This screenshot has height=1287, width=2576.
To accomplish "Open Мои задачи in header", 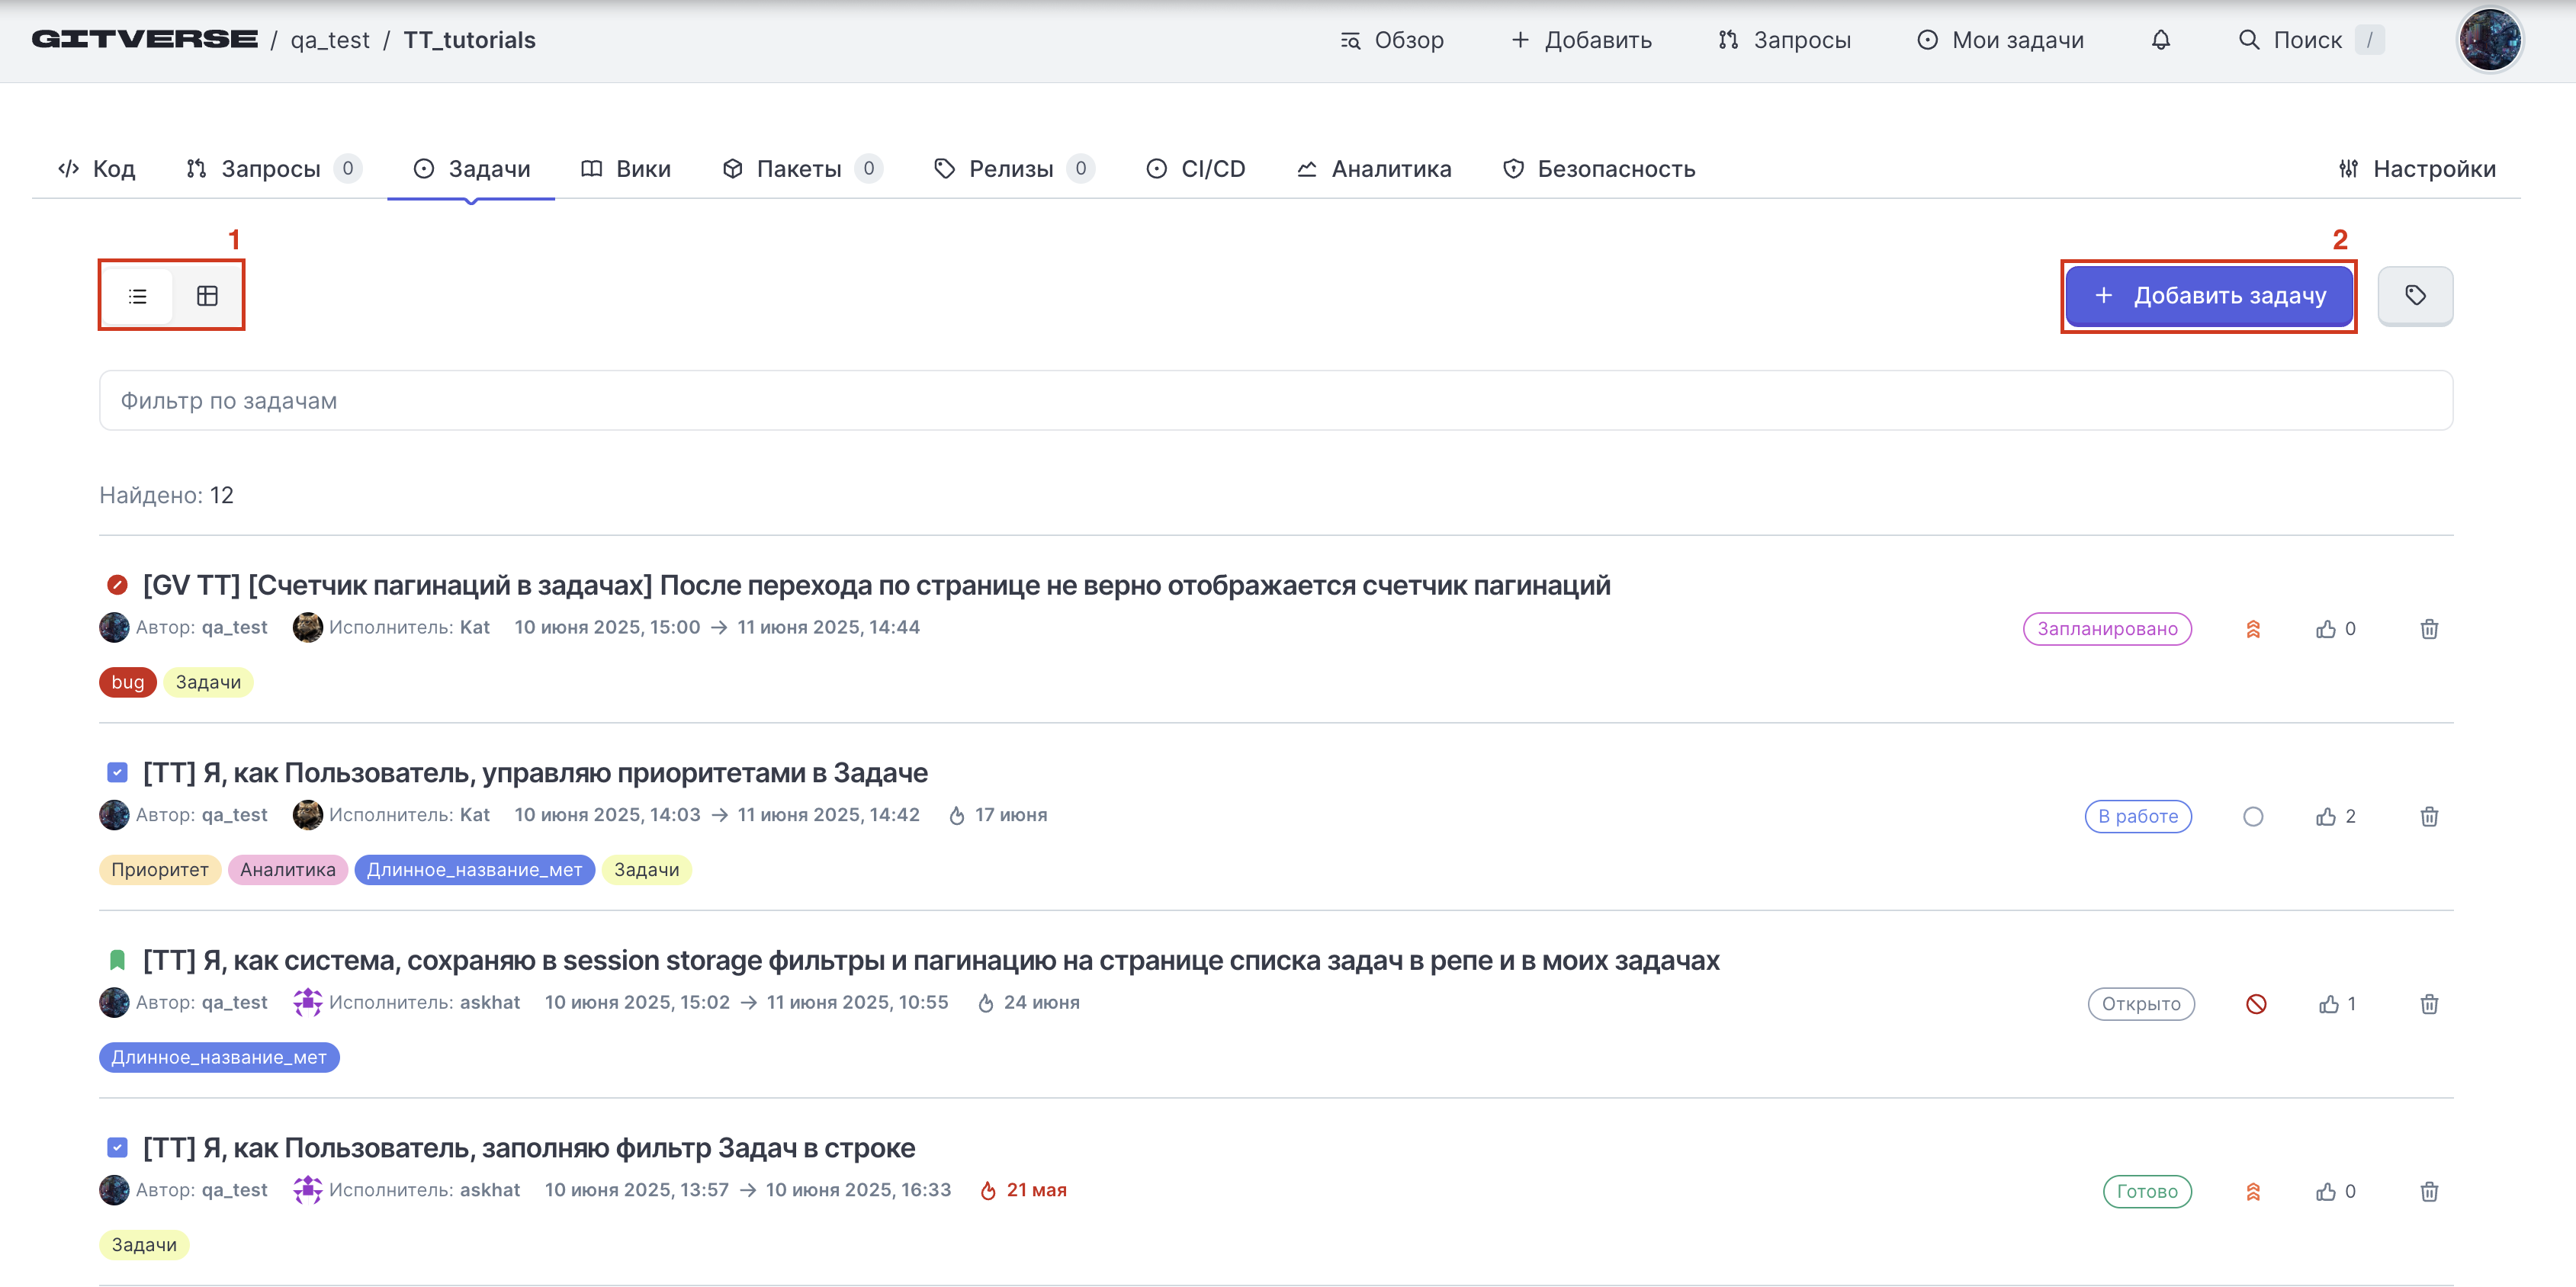I will click(2001, 40).
